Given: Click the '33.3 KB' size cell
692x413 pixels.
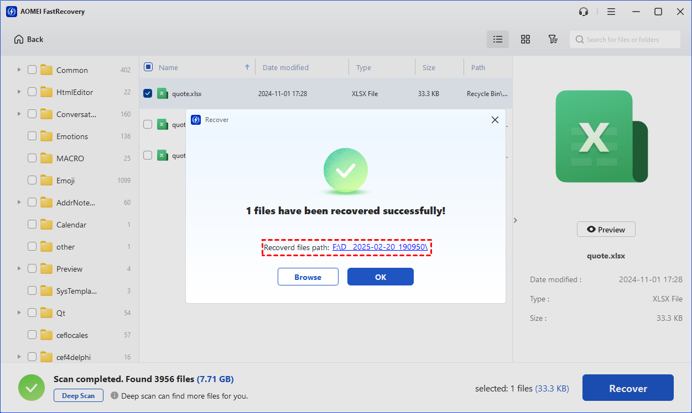Looking at the screenshot, I should pos(429,94).
